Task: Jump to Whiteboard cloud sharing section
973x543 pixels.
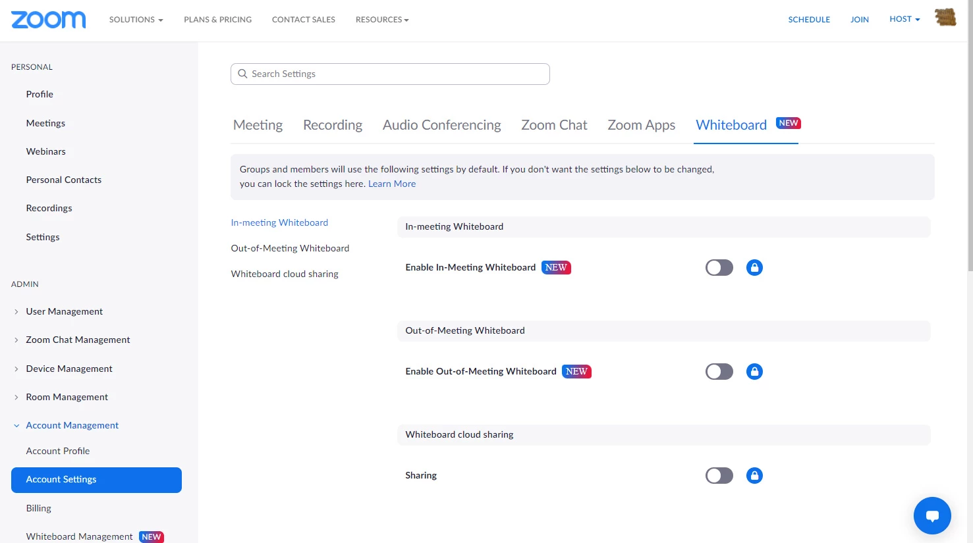Action: (285, 274)
